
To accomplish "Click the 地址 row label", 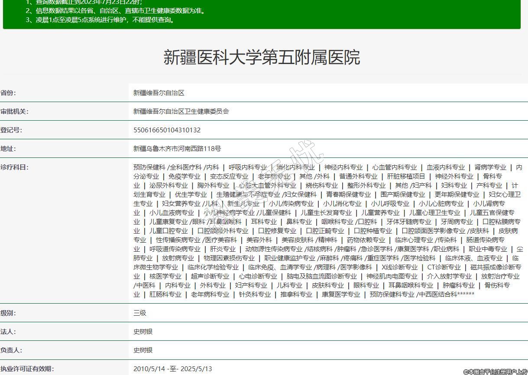I will tap(8, 149).
